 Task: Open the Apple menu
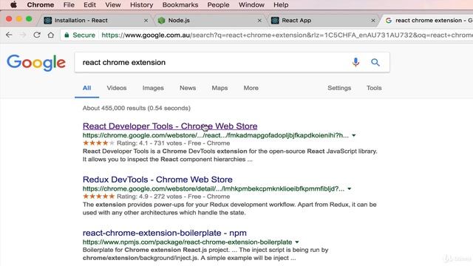click(x=13, y=5)
